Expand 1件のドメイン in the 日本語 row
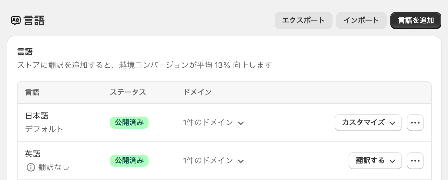The height and width of the screenshot is (180, 448). click(x=213, y=123)
